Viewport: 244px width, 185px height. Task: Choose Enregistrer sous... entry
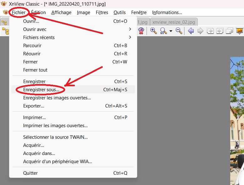(73, 90)
